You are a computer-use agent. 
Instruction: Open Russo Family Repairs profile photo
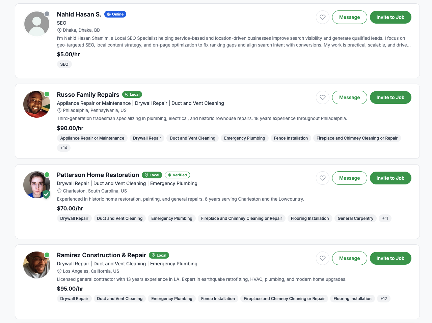pyautogui.click(x=37, y=104)
